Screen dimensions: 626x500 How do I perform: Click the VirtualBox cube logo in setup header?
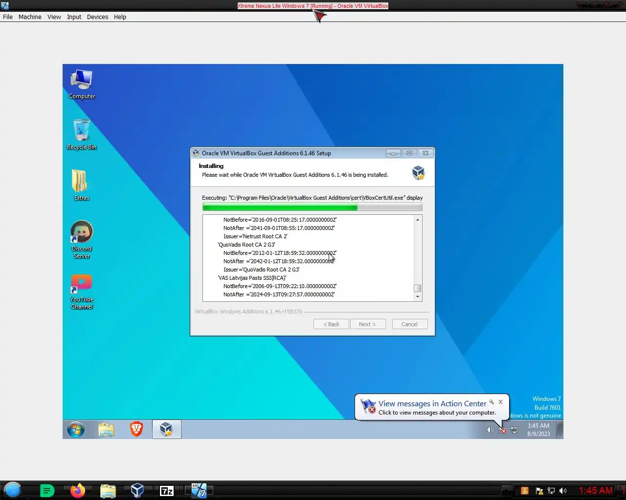(418, 172)
